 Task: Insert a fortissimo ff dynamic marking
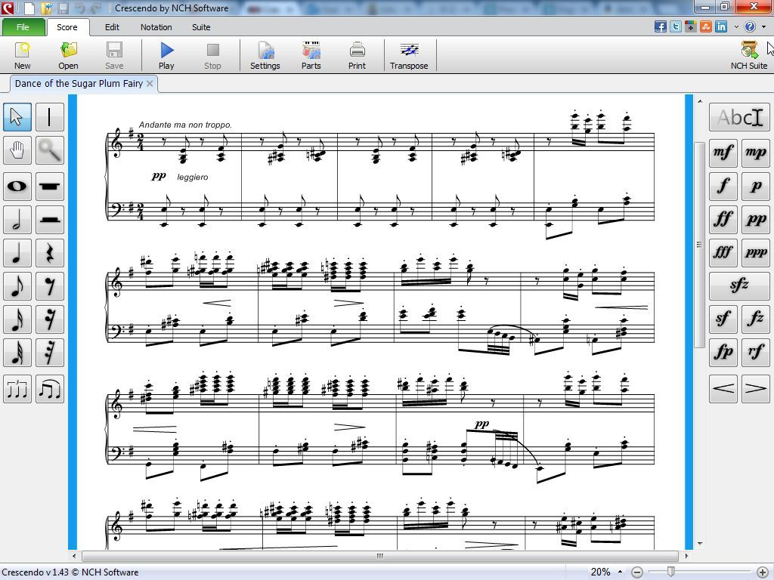pyautogui.click(x=723, y=219)
